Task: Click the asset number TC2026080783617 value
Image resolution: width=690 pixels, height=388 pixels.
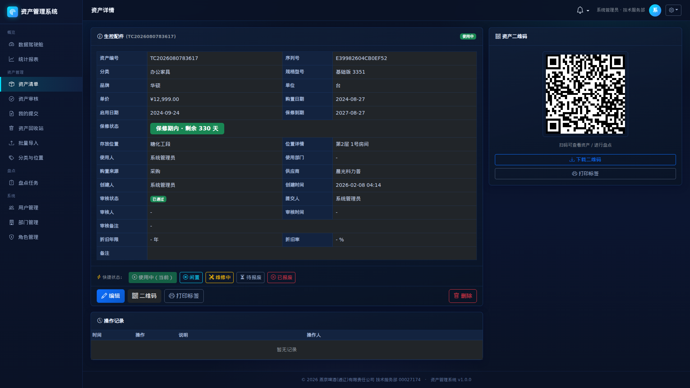Action: tap(174, 58)
